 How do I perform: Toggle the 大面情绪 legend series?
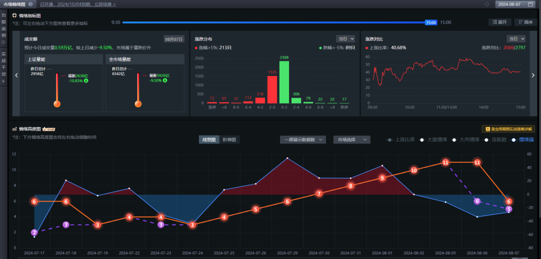(433, 140)
